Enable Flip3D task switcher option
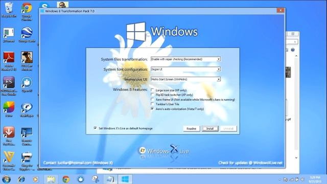Image resolution: width=327 pixels, height=184 pixels. pos(152,95)
